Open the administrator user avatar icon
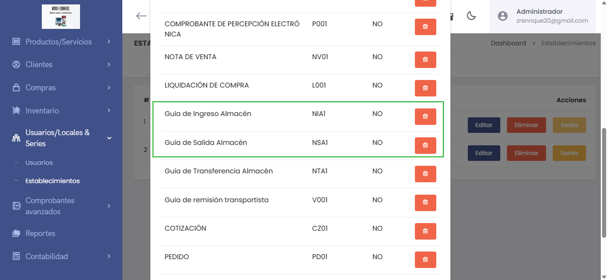 pyautogui.click(x=502, y=16)
